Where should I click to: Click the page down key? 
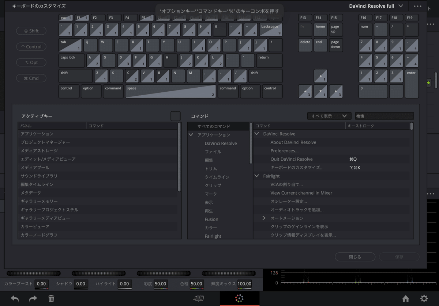click(x=336, y=45)
